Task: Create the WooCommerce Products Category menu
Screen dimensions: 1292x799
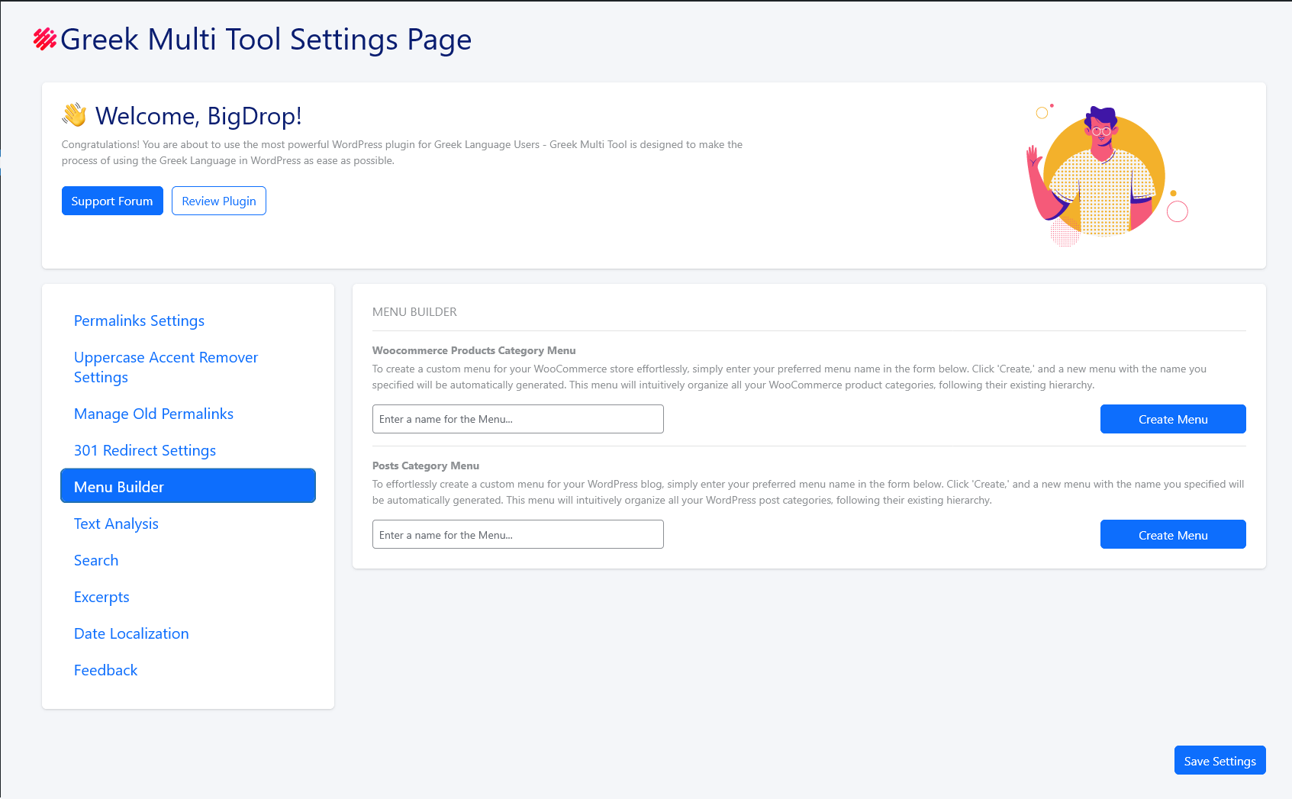Action: (1172, 419)
